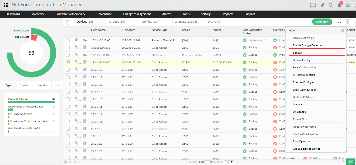
Task: Open the apps grid icon top-left
Action: 6,5
